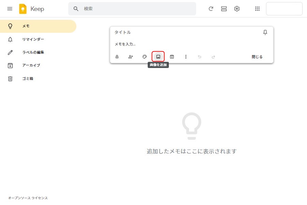Click the redo arrow in note toolbar

coord(214,57)
